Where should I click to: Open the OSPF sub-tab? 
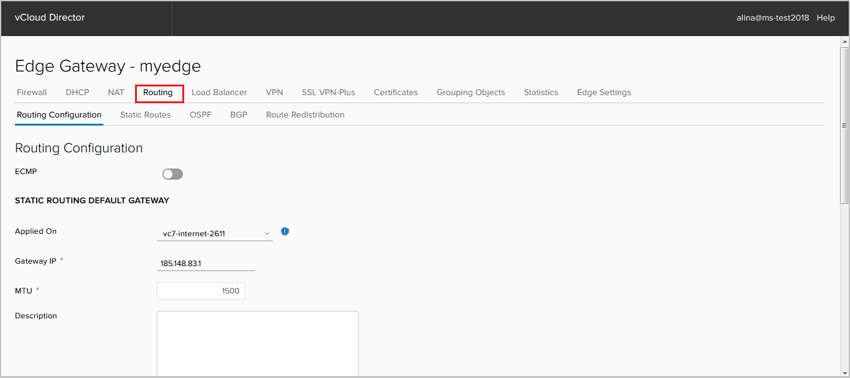(x=200, y=115)
